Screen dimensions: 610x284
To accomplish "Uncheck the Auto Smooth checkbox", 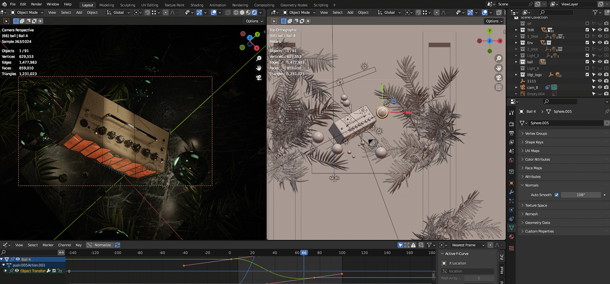I will point(556,195).
